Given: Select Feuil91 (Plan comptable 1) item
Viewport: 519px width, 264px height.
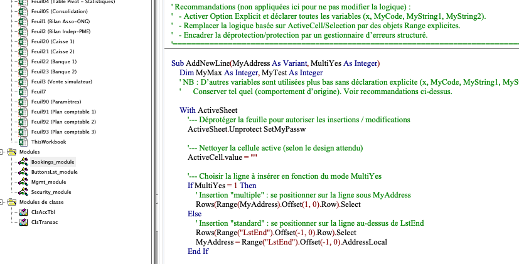Looking at the screenshot, I should 63,112.
